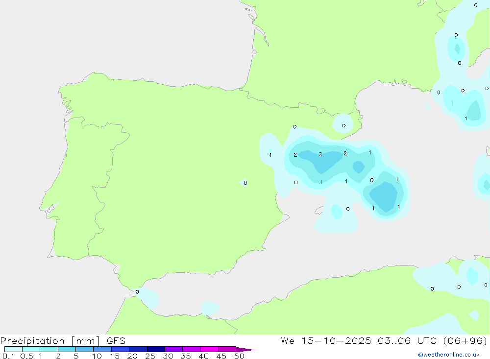This screenshot has width=490, height=359.
Task: Click the '0.1' legend scale label
Action: pyautogui.click(x=8, y=356)
